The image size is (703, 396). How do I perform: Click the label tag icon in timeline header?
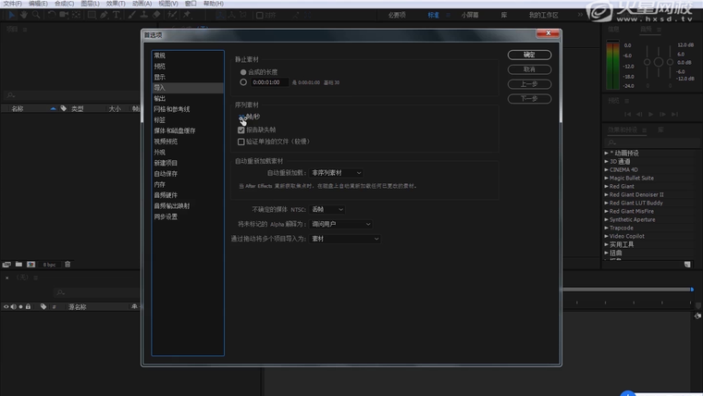(43, 306)
